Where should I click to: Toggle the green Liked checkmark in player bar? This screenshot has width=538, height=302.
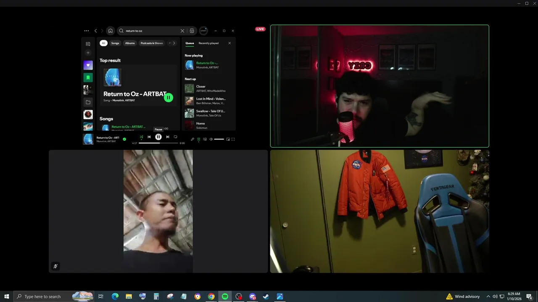tap(124, 139)
